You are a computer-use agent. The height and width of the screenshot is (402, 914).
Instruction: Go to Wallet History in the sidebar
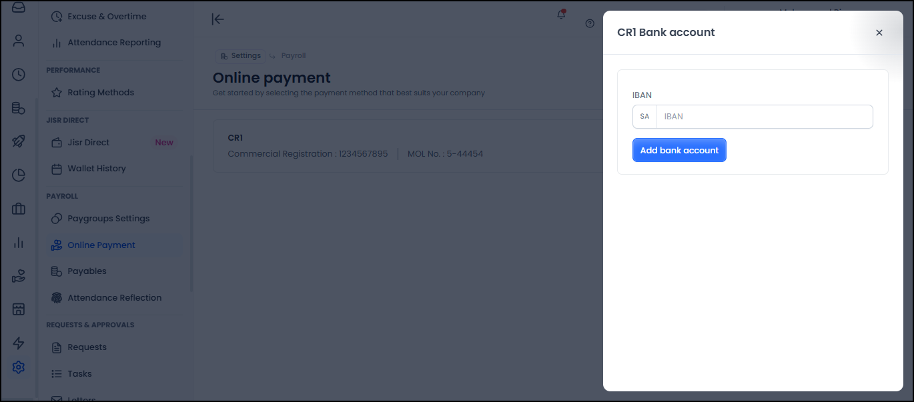click(96, 169)
